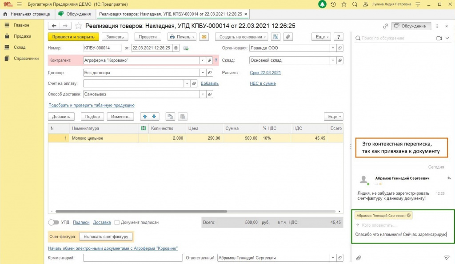This screenshot has height=264, width=455.
Task: Add document to favorites star
Action: point(78,26)
